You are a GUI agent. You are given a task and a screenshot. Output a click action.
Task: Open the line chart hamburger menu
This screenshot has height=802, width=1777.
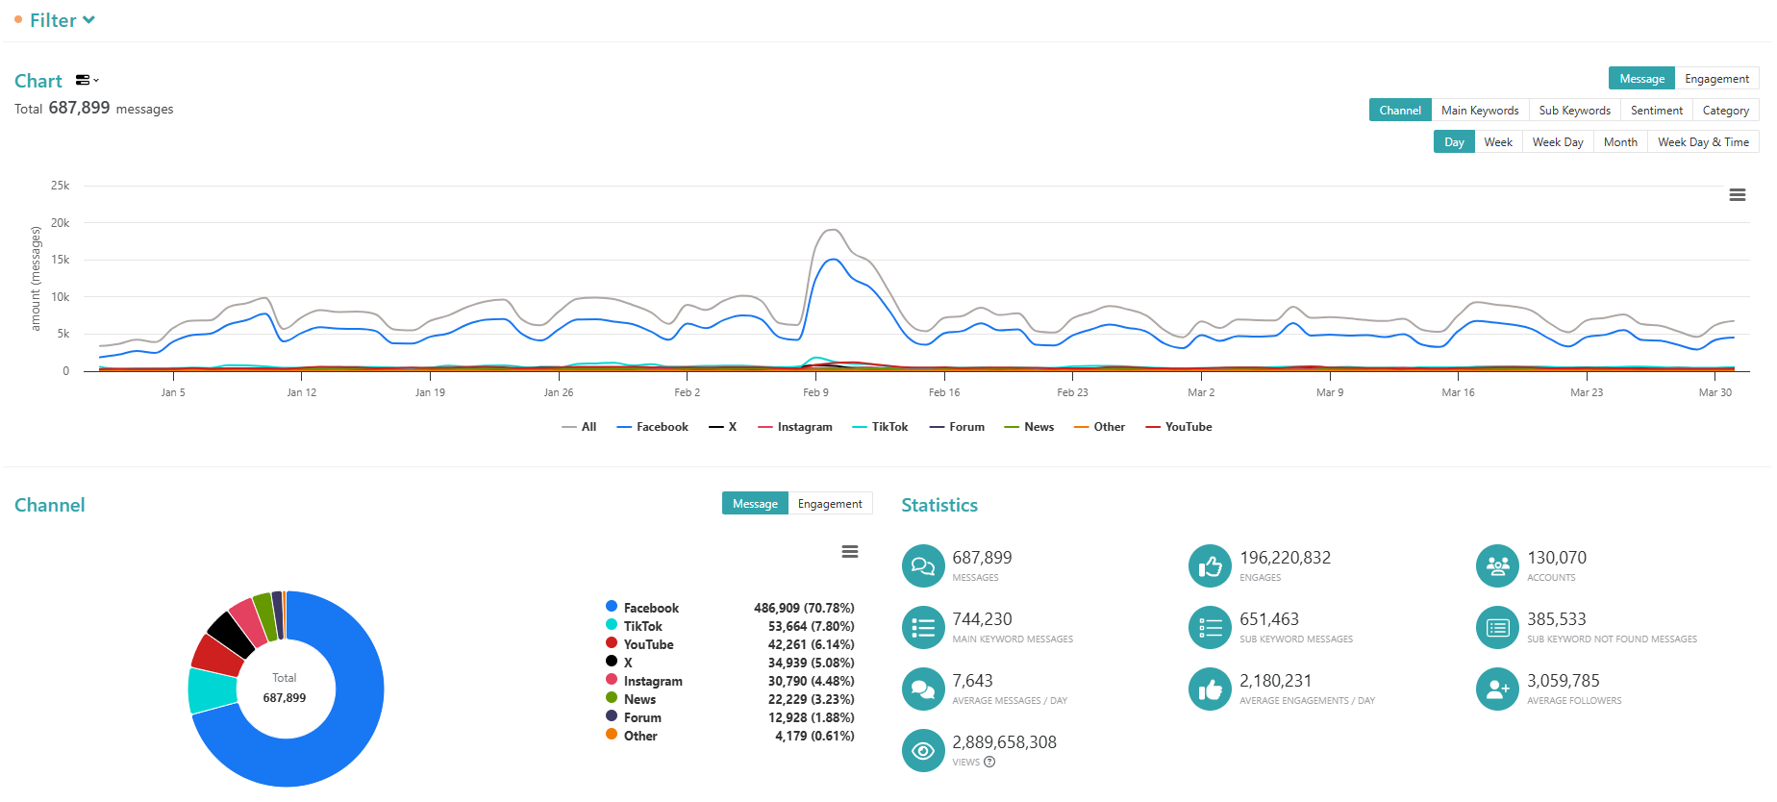[x=1737, y=195]
